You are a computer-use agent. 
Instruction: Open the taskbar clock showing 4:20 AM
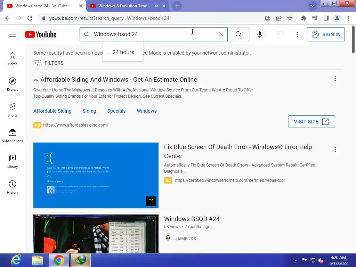pyautogui.click(x=338, y=260)
